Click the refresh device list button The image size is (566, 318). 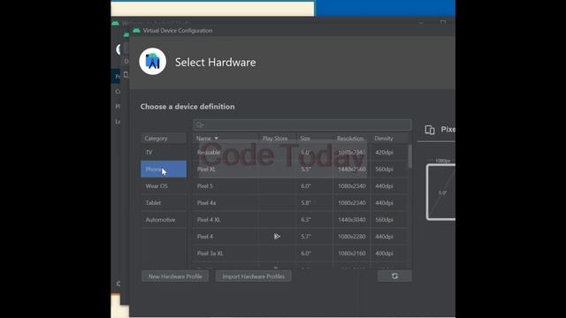point(394,276)
